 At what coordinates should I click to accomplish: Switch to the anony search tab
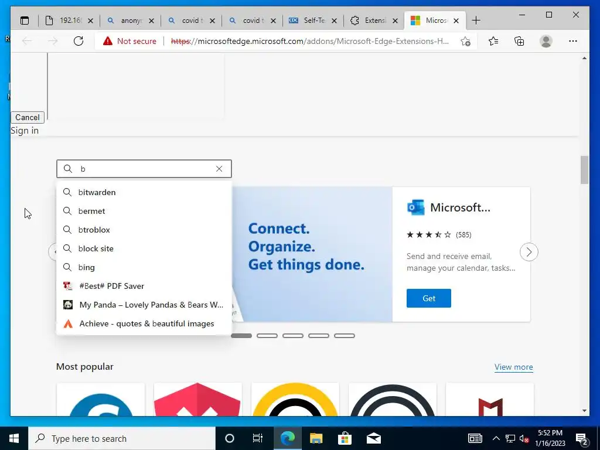tap(130, 21)
